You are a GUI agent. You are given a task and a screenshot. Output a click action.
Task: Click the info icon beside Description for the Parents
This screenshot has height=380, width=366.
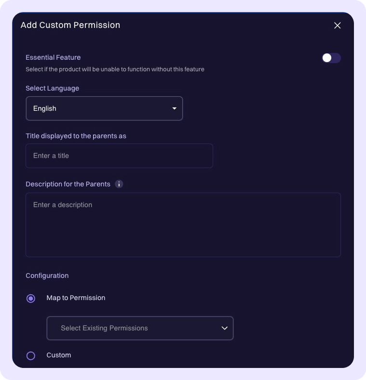point(119,184)
